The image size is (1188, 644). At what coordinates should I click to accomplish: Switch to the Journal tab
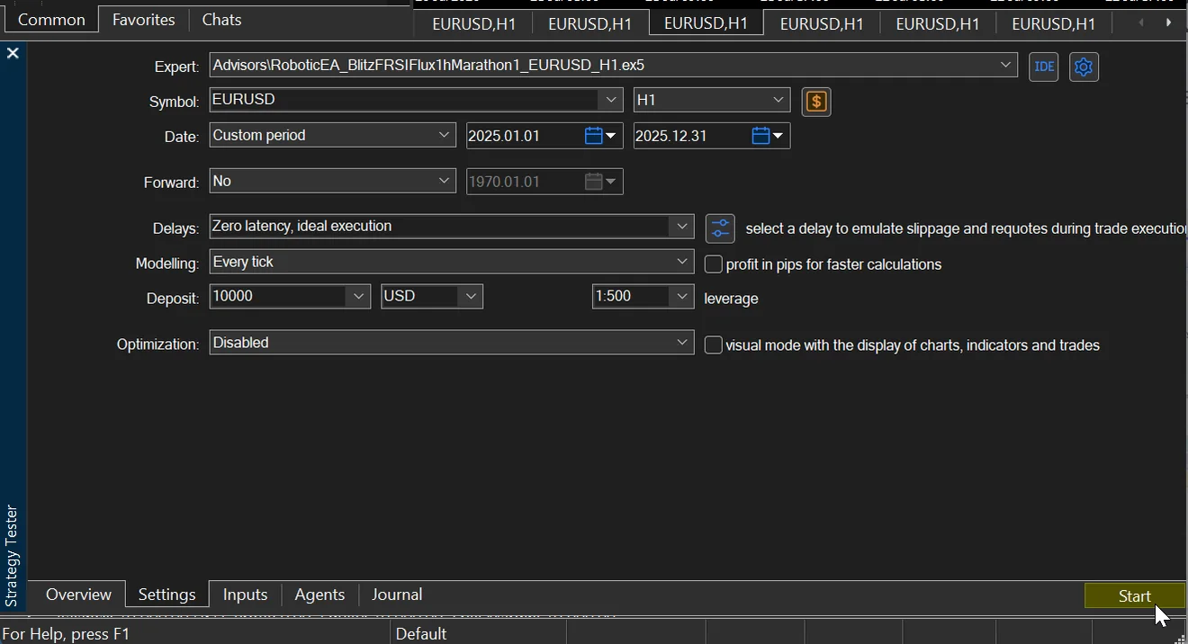coord(397,595)
